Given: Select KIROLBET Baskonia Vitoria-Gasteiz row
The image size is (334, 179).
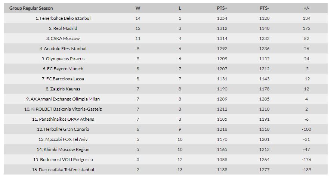Looking at the screenshot, I should click(166, 109).
